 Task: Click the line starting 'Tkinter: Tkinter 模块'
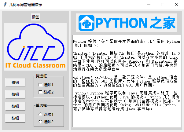(126, 53)
